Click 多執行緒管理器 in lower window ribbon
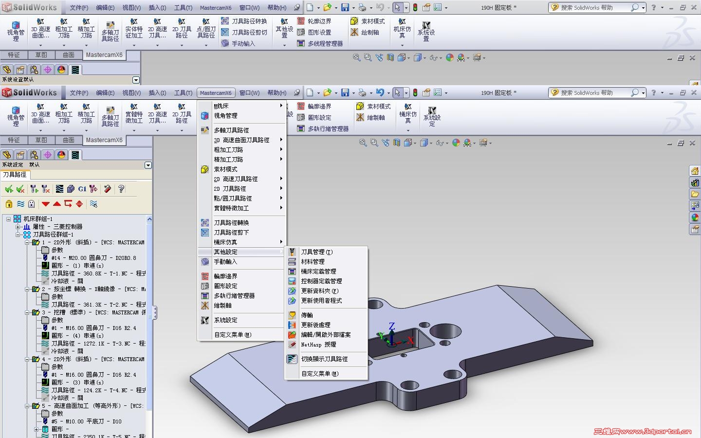Screen dimensions: 701x438 tap(323, 129)
